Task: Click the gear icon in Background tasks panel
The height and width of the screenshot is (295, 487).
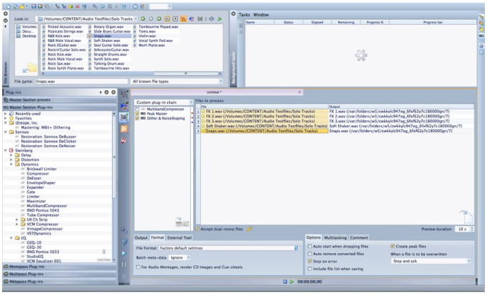Action: tap(361, 55)
